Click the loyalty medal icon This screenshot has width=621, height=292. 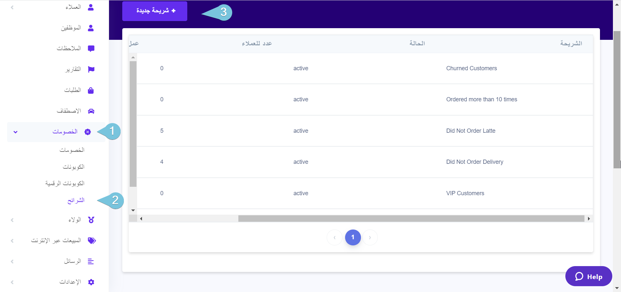pyautogui.click(x=91, y=220)
